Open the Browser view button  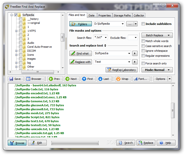34,79
